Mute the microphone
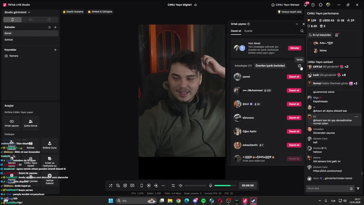364x205 pixels. point(210,186)
